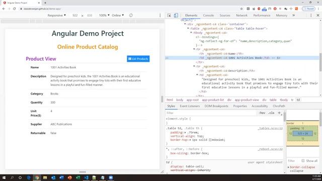The width and height of the screenshot is (322, 181).
Task: Select app-product-view in the DOM breadcrumb
Action: [247, 100]
